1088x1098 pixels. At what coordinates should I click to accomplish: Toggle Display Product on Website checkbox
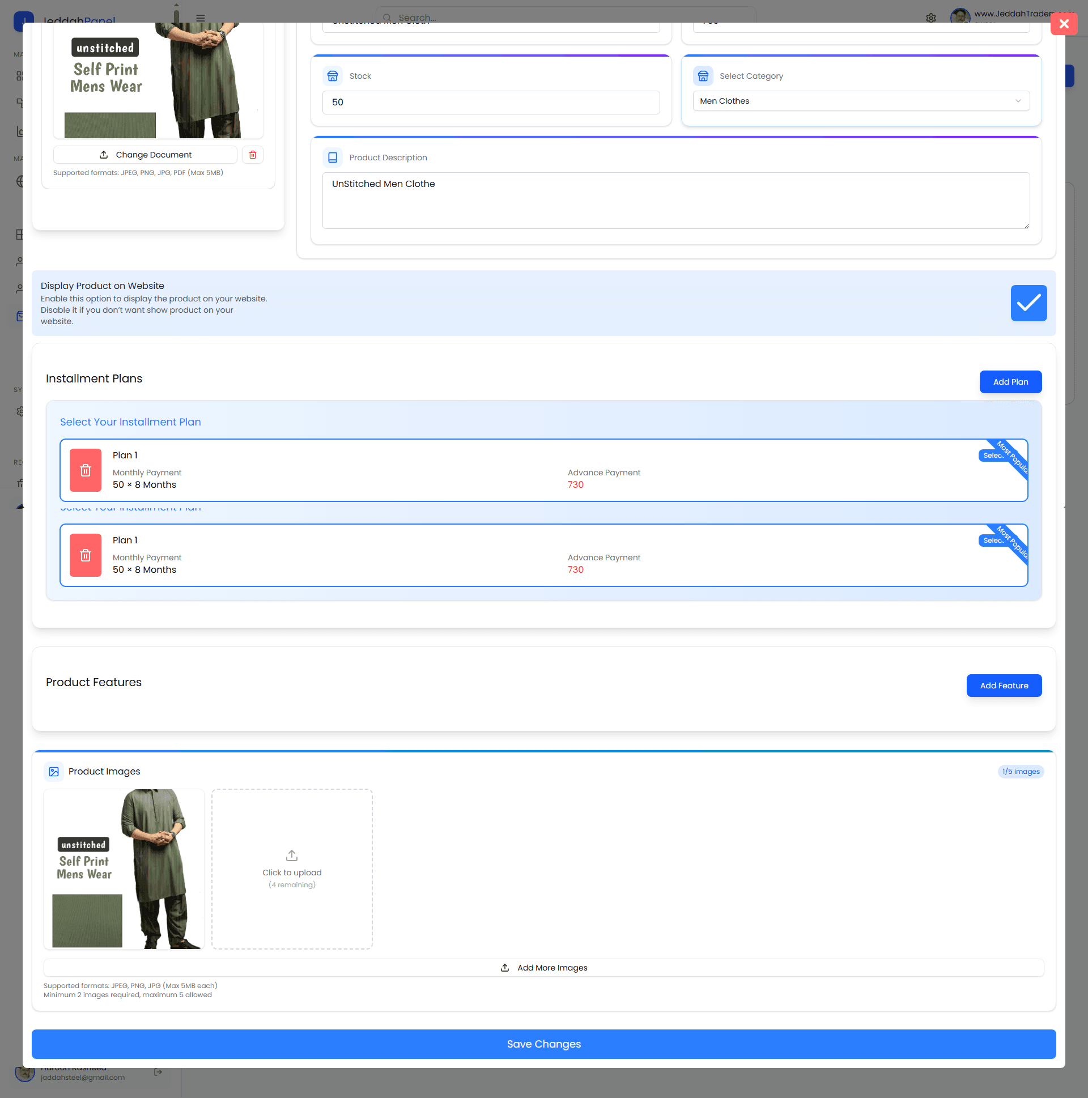1028,303
